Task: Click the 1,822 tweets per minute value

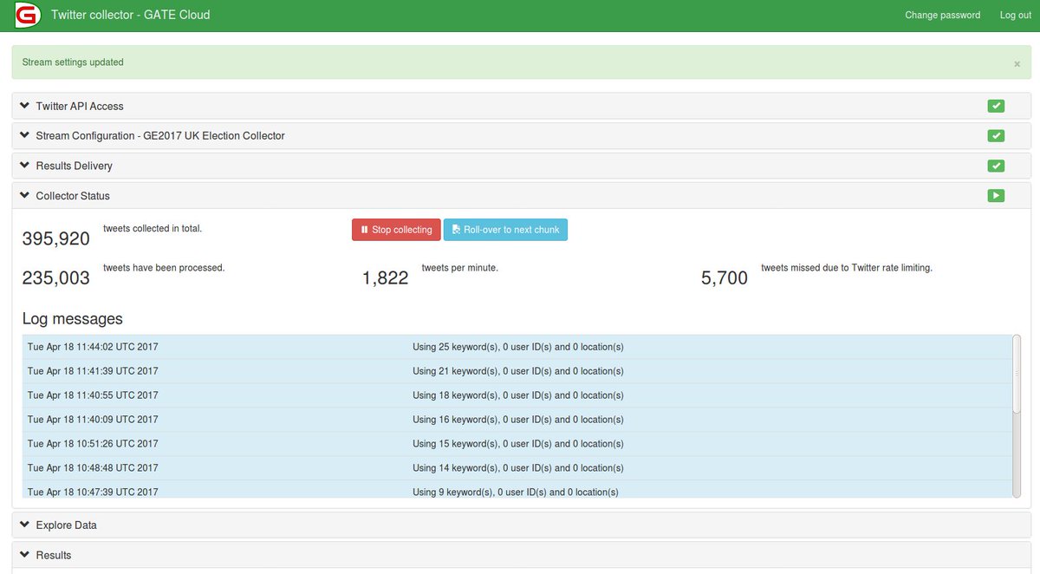Action: click(x=385, y=277)
